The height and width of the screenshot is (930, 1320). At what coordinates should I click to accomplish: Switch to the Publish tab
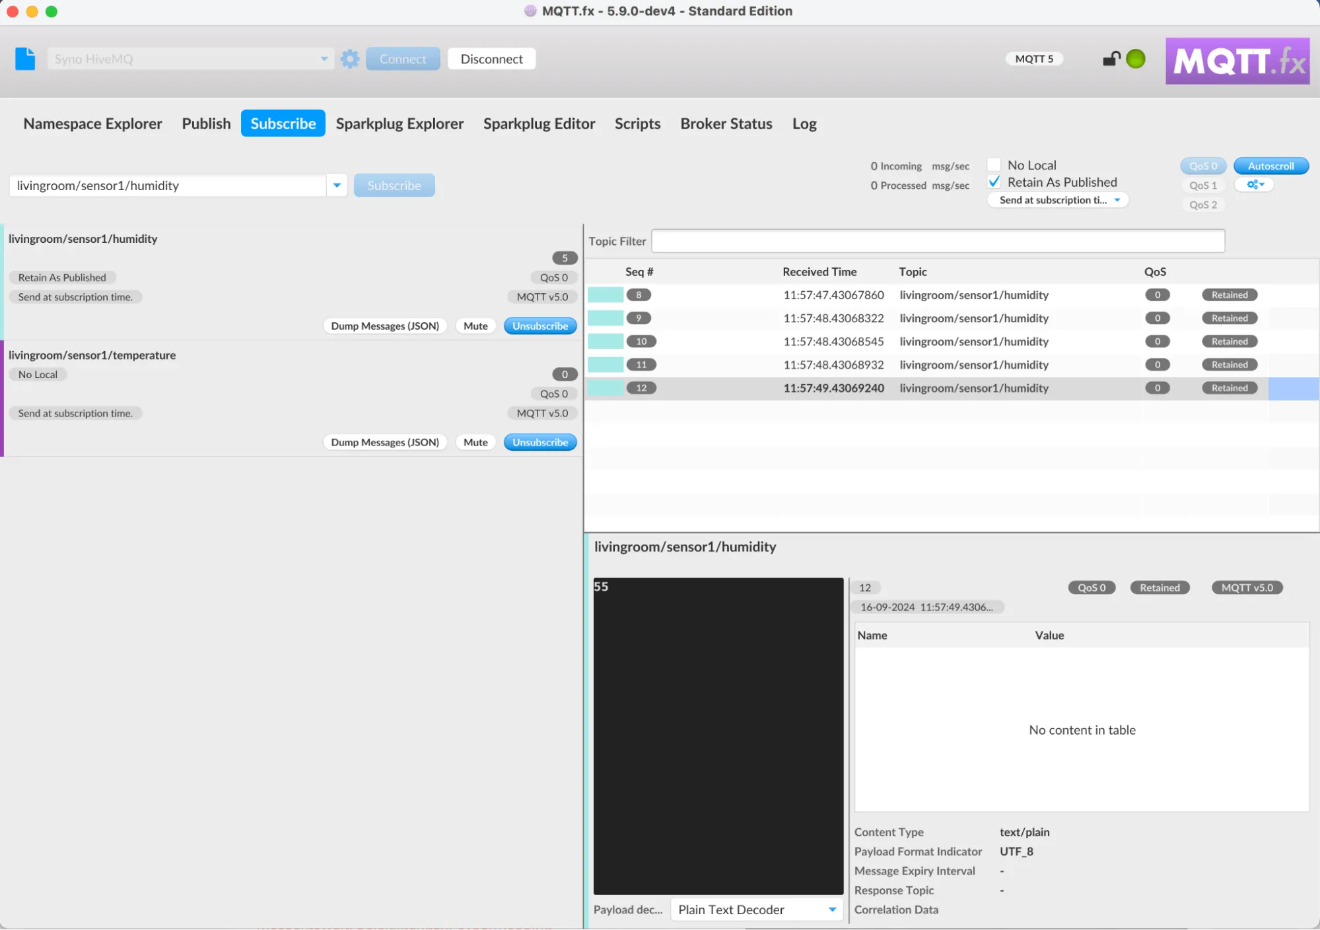tap(206, 123)
